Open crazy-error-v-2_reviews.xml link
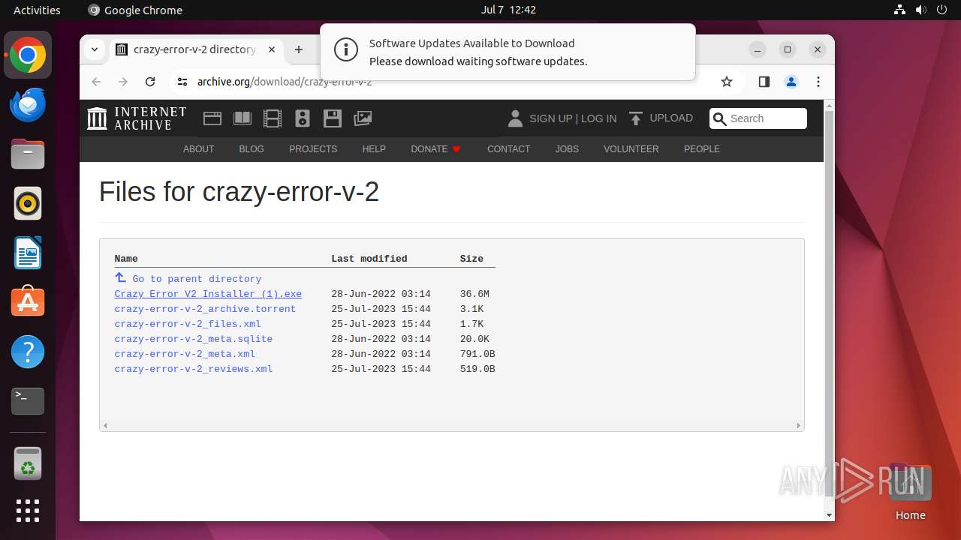The height and width of the screenshot is (540, 961). tap(193, 369)
